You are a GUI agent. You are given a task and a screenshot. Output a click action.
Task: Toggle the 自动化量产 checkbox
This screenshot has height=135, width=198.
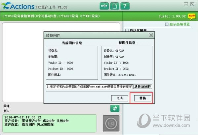click(x=127, y=30)
